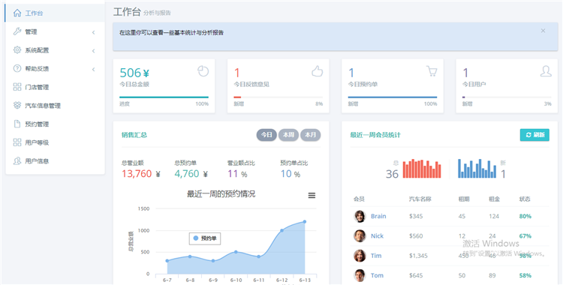Expand the 系统配置 menu chevron
Image resolution: width=563 pixels, height=285 pixels.
point(93,50)
